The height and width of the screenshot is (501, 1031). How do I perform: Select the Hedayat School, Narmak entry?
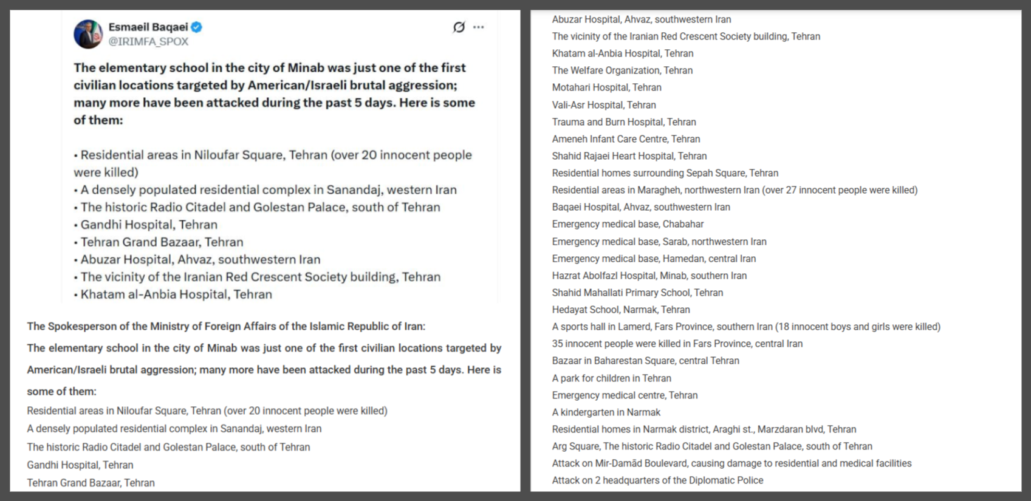(620, 310)
